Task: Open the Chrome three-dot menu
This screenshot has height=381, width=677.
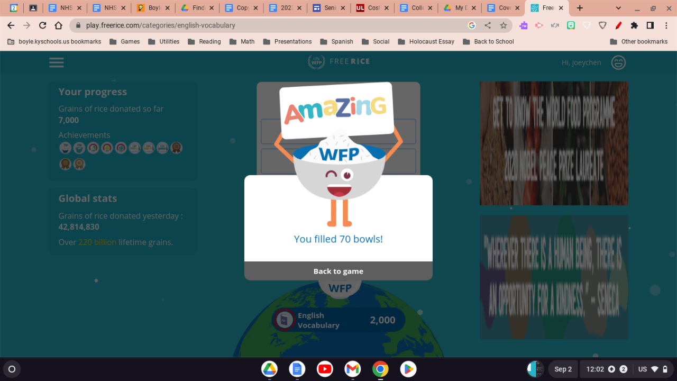Action: pyautogui.click(x=666, y=25)
